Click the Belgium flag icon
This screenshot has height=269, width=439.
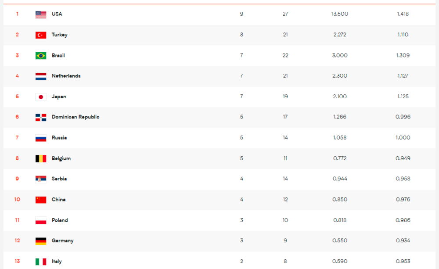click(x=41, y=159)
